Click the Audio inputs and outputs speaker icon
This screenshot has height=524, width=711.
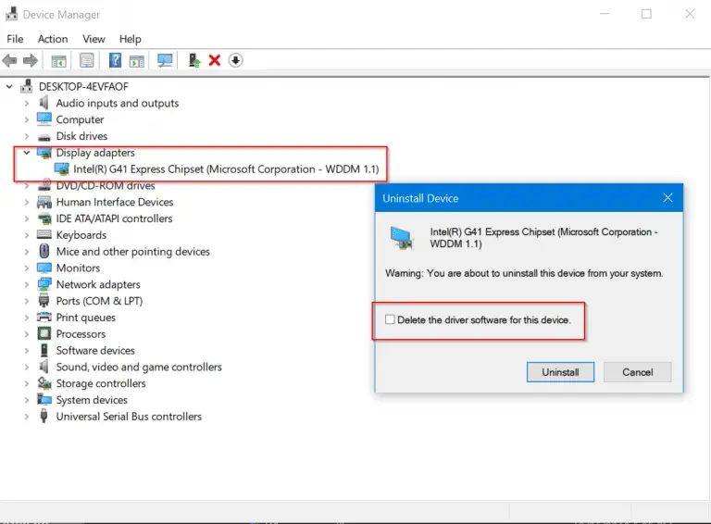(x=44, y=103)
